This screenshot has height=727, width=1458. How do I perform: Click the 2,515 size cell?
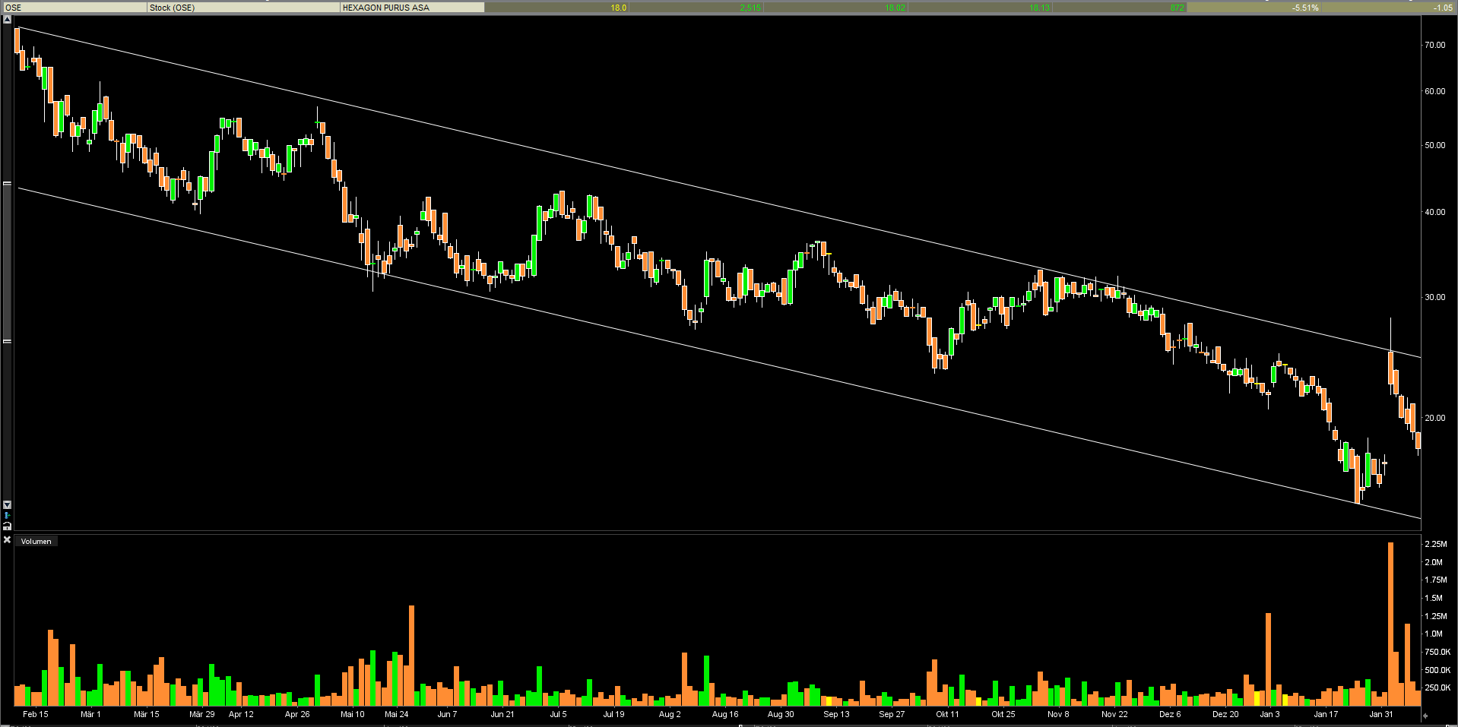pyautogui.click(x=696, y=8)
